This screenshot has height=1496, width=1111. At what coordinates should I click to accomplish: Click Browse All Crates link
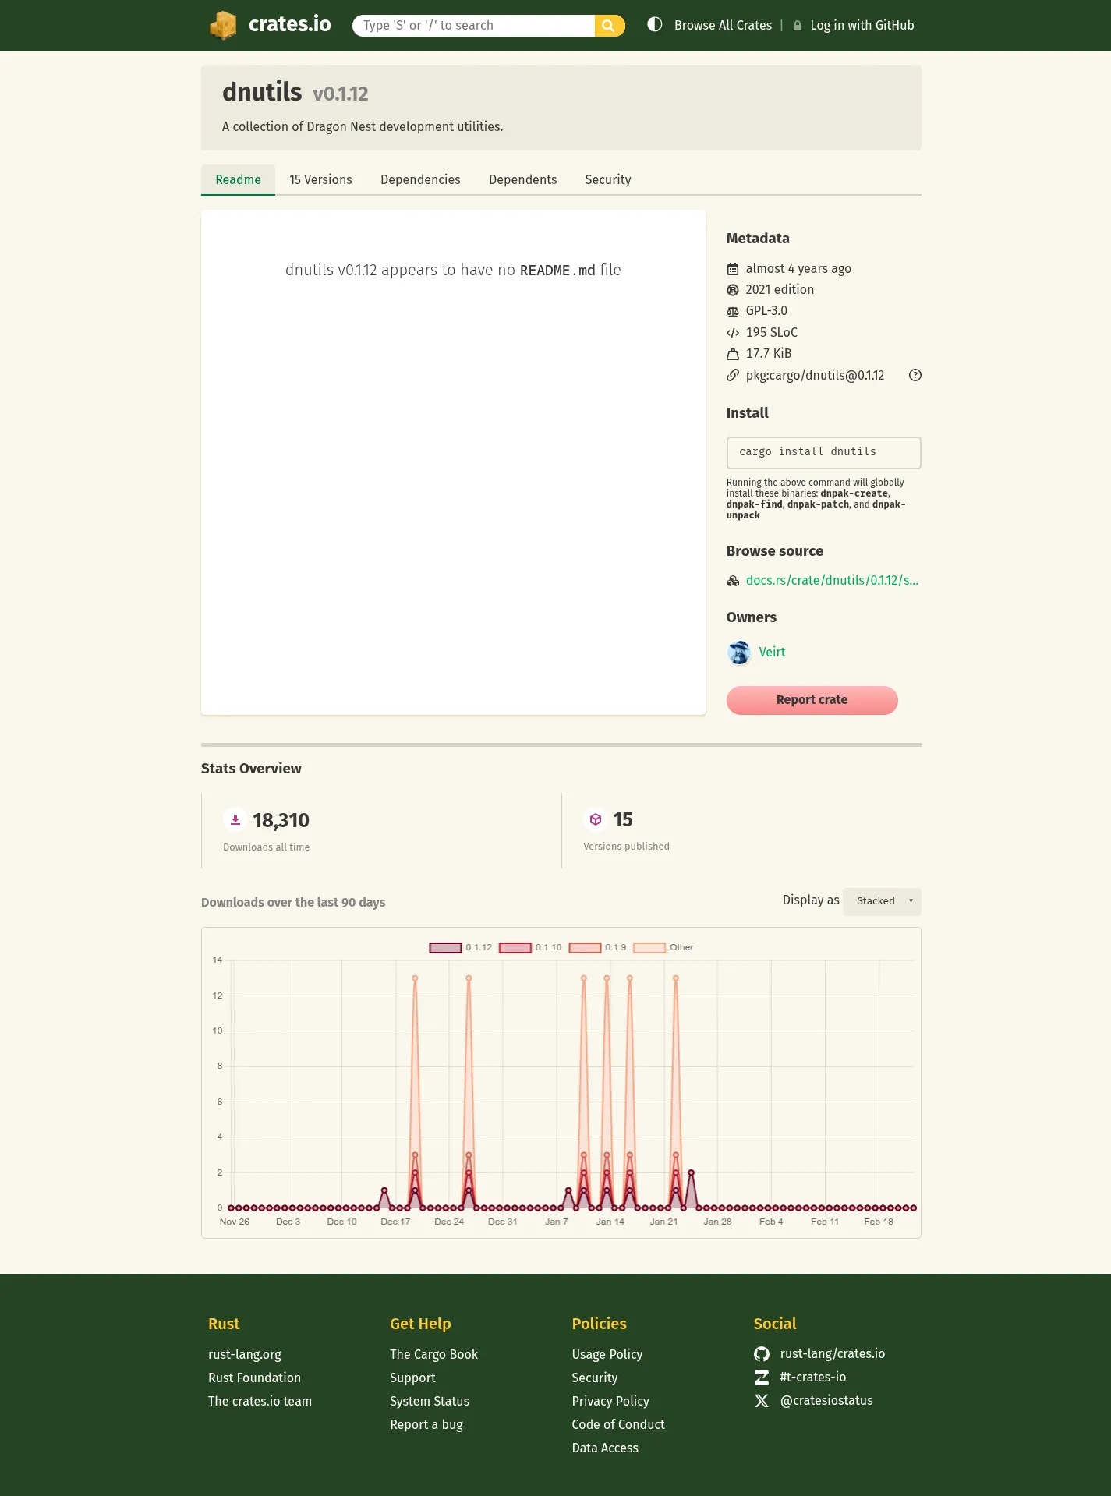[x=723, y=26]
